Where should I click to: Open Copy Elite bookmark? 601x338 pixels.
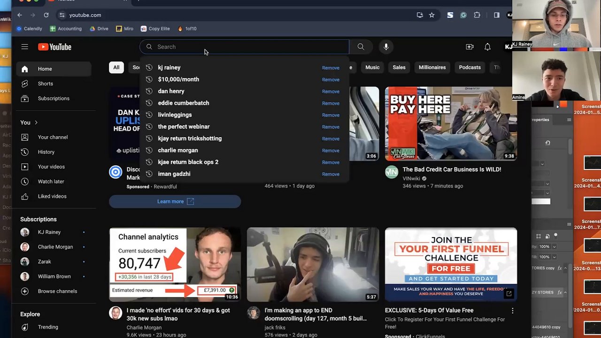coord(155,29)
